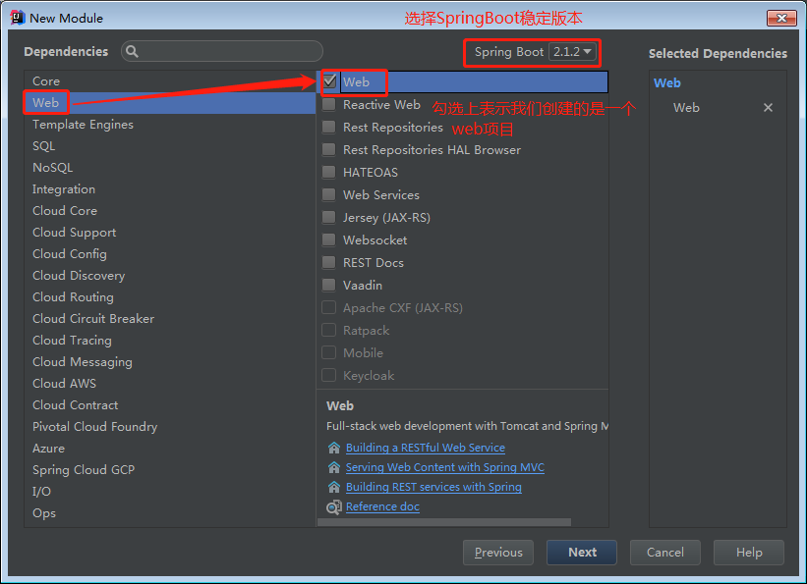The width and height of the screenshot is (807, 584).
Task: Click the IntelliJ logo in the title bar
Action: point(17,18)
